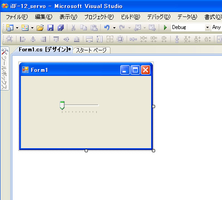Click the trackbar slider thumb on Form1
The image size is (222, 200).
click(x=62, y=105)
